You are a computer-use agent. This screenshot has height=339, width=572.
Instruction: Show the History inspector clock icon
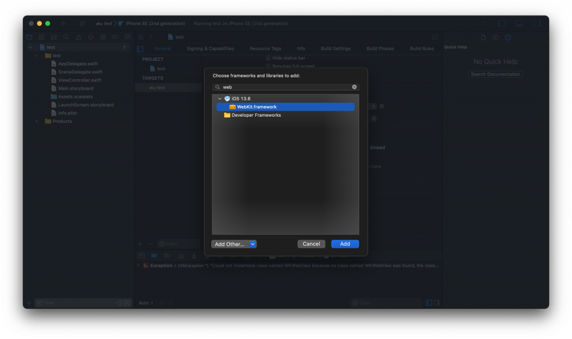495,37
